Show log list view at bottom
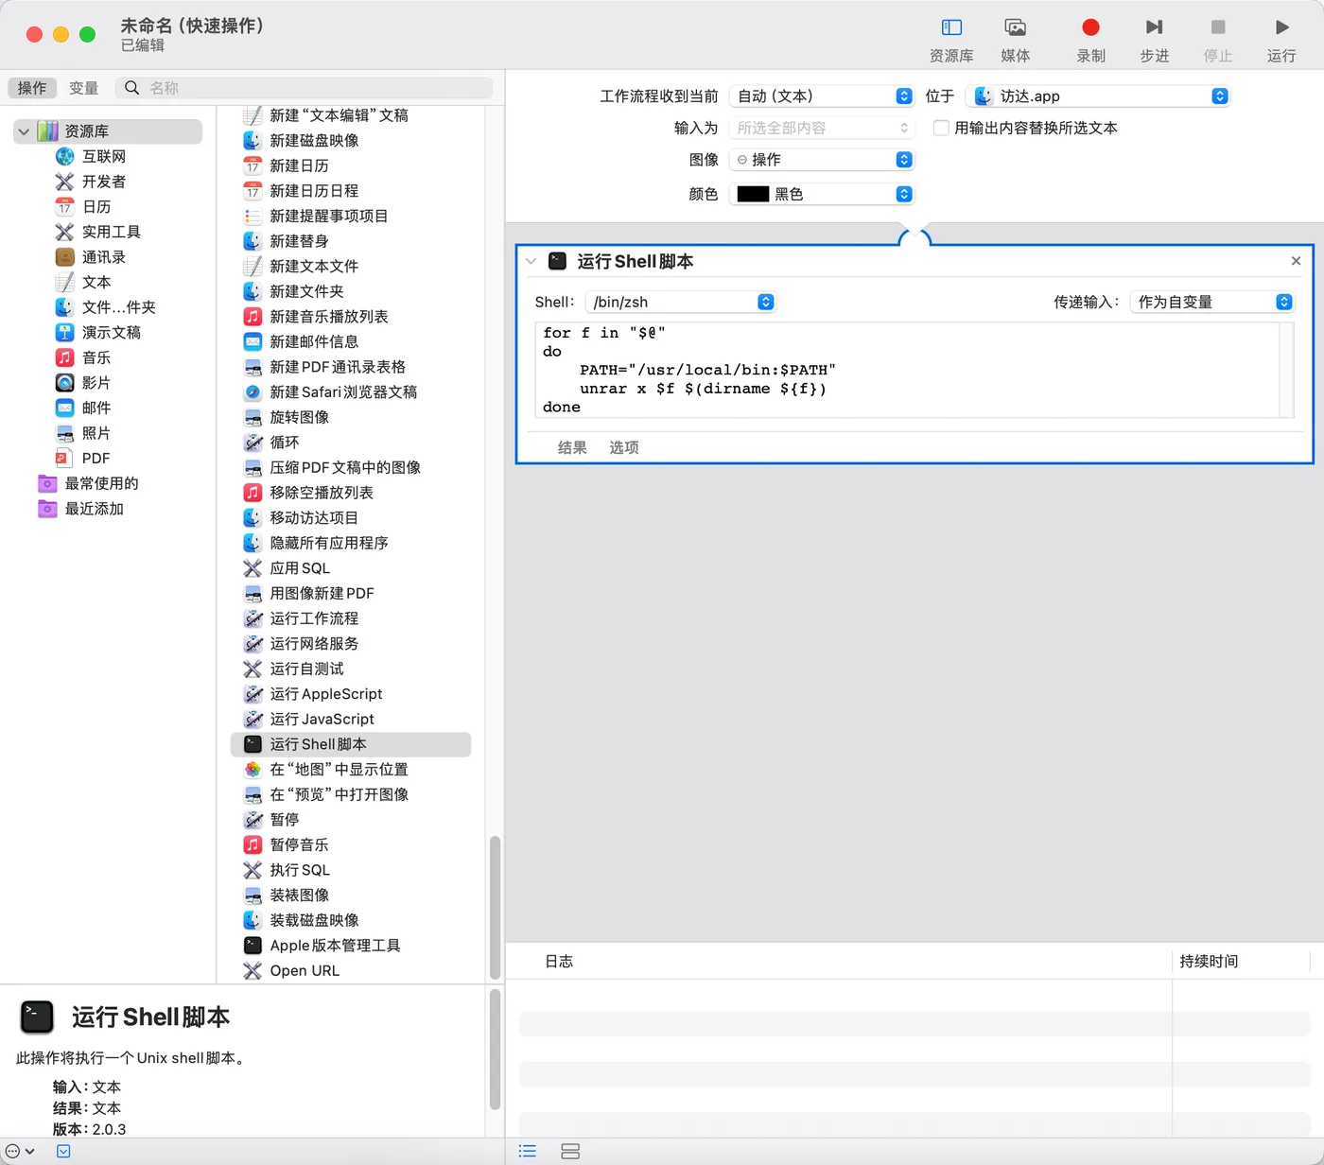The height and width of the screenshot is (1165, 1324). click(x=528, y=1151)
